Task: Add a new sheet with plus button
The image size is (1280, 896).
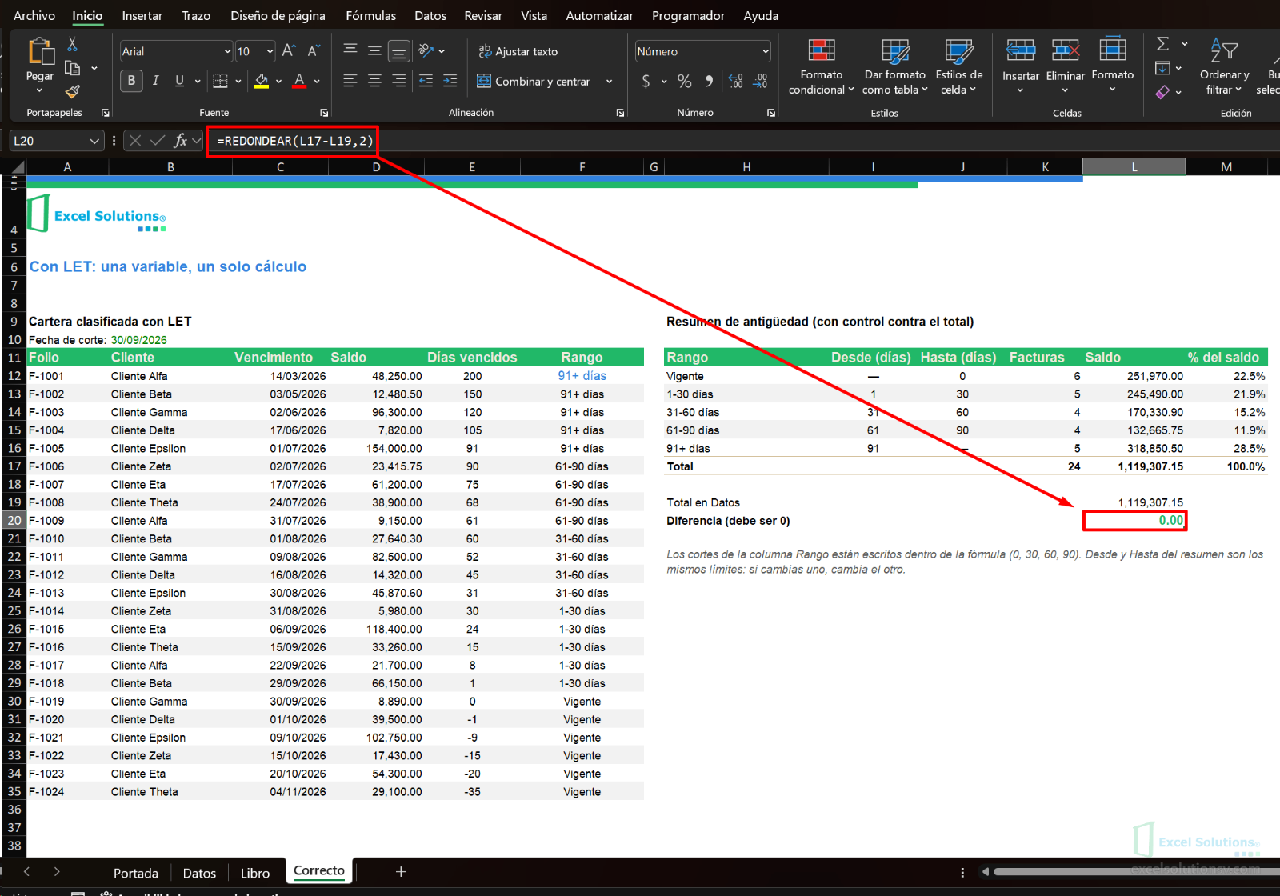Action: pyautogui.click(x=402, y=872)
